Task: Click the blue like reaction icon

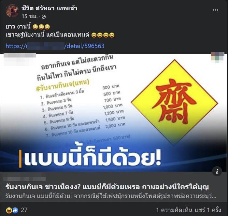Action: [15, 210]
